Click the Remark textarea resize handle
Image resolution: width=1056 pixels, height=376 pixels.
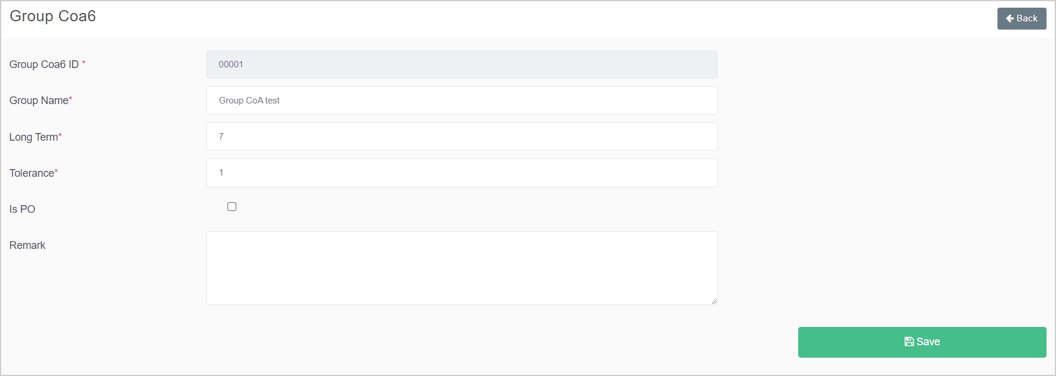pyautogui.click(x=714, y=302)
